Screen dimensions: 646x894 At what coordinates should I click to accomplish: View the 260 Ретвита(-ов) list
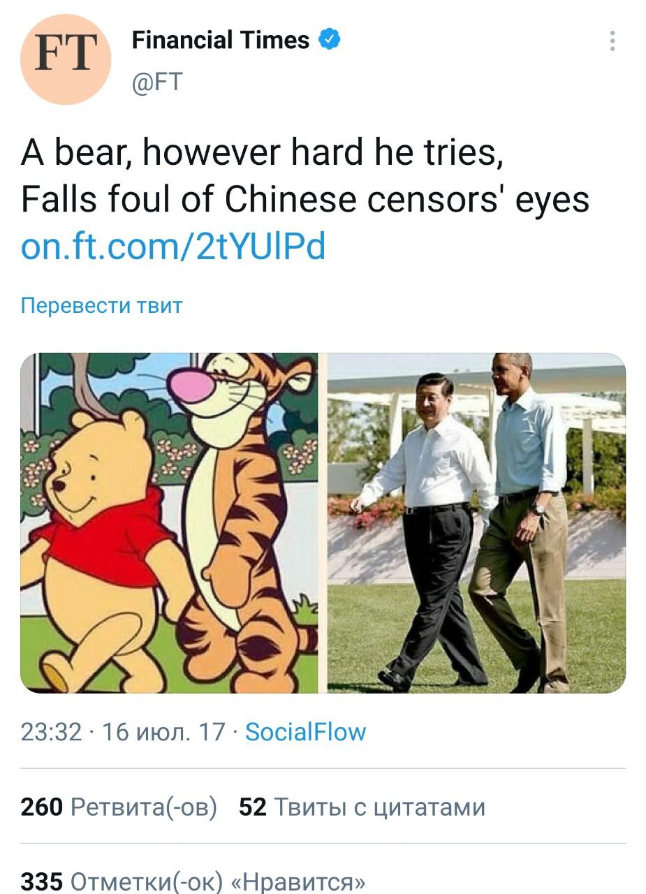tap(119, 807)
